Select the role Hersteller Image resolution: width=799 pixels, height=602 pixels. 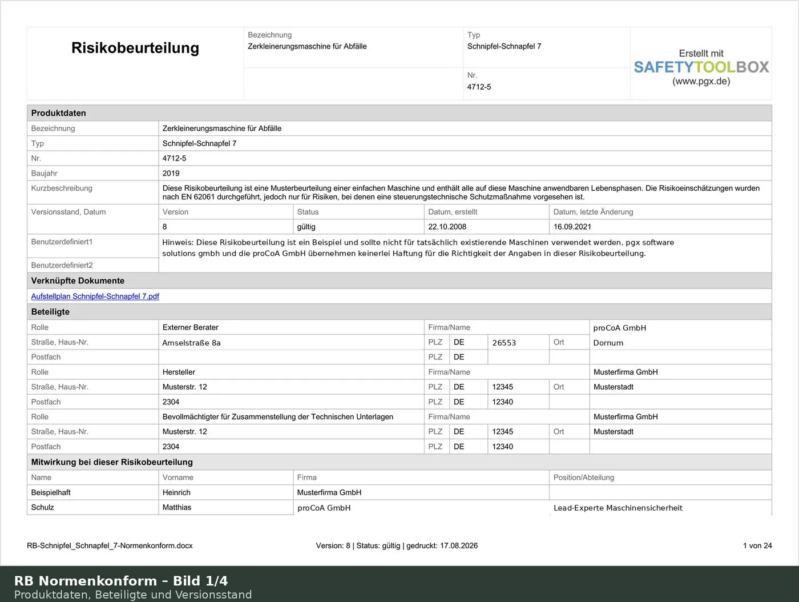coord(179,372)
